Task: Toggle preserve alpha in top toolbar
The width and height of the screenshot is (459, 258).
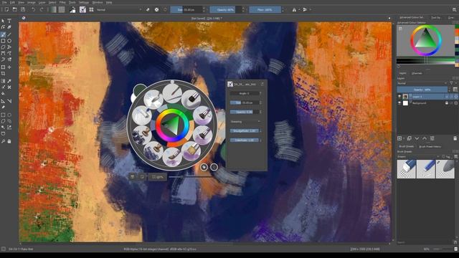Action: click(x=156, y=9)
